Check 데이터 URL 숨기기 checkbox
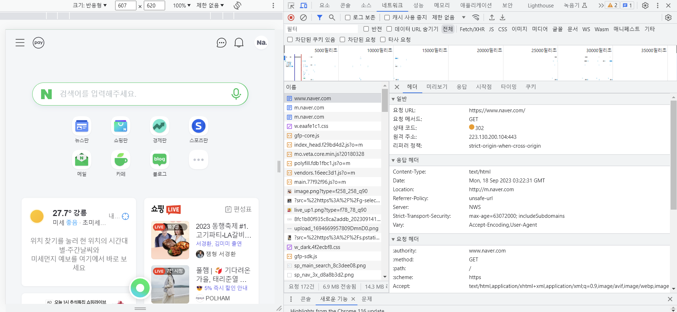Screen dimensions: 677x312 (389, 29)
